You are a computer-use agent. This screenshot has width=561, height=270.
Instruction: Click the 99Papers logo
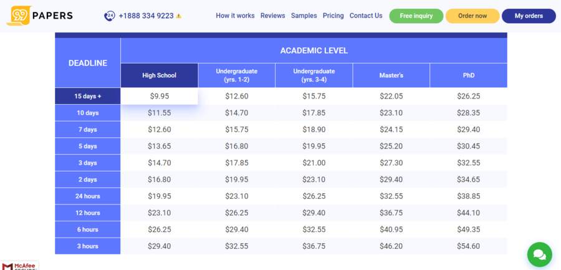(39, 16)
